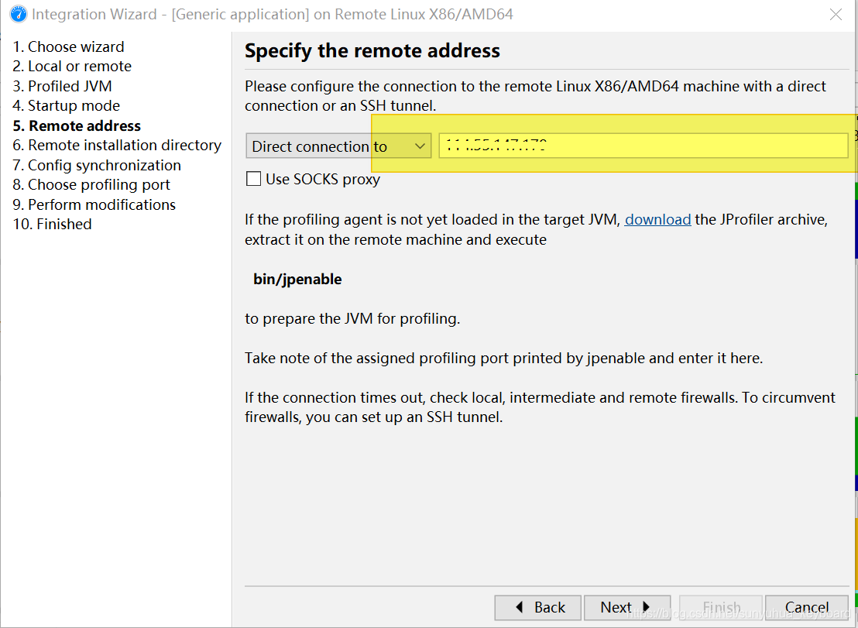
Task: Select step 4. Startup mode
Action: point(67,105)
